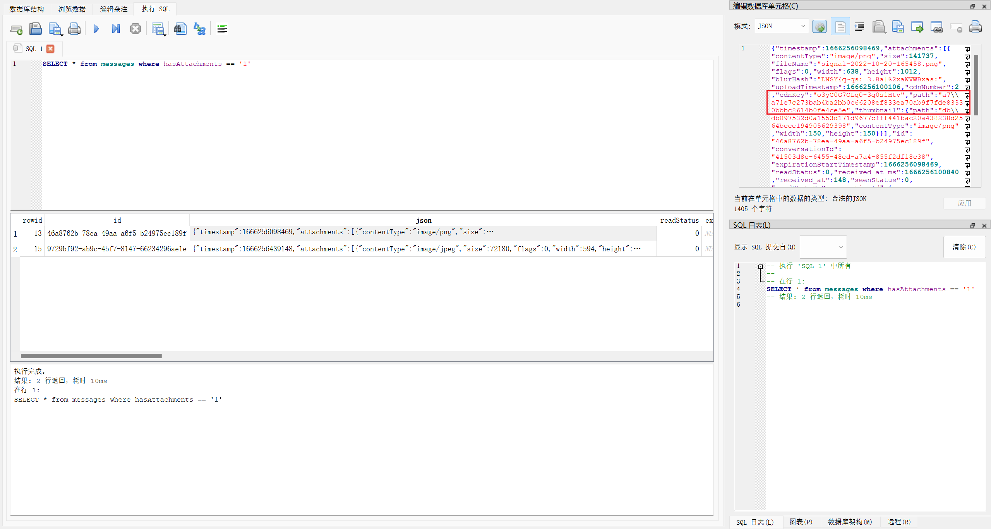Screen dimensions: 991x529
Task: Open cell data in external application
Action: [917, 27]
